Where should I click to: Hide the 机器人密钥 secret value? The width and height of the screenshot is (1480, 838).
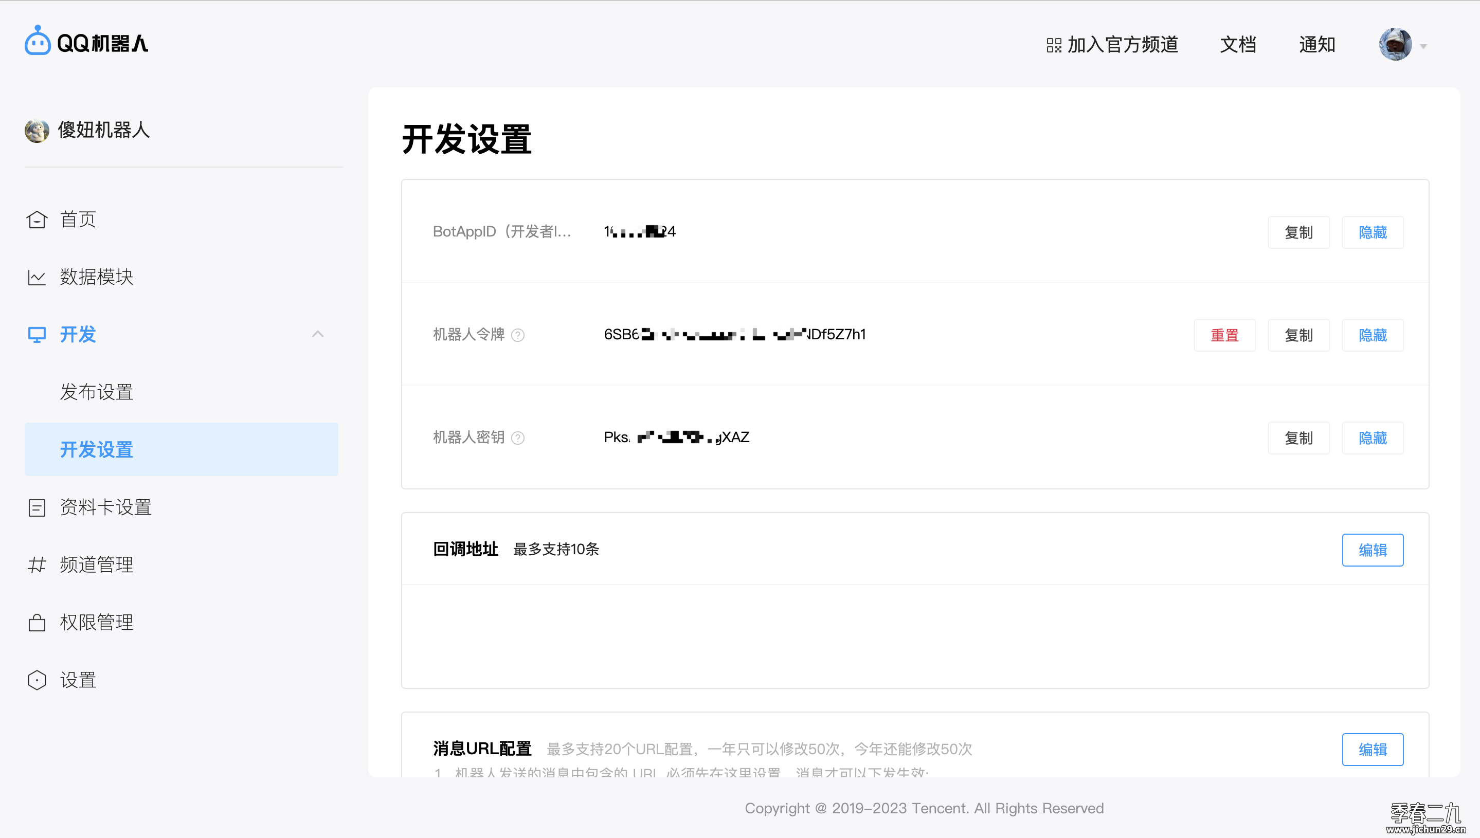(1373, 438)
